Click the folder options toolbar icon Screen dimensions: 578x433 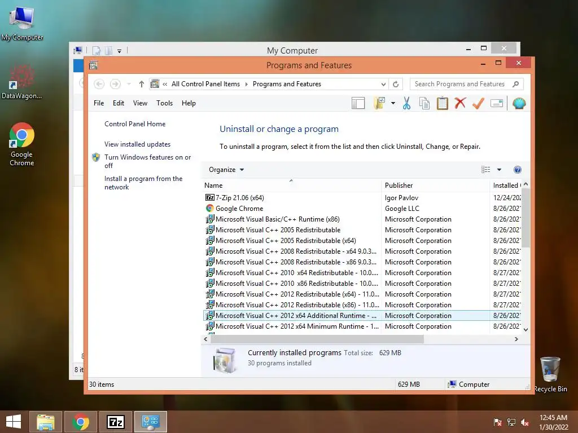(379, 104)
